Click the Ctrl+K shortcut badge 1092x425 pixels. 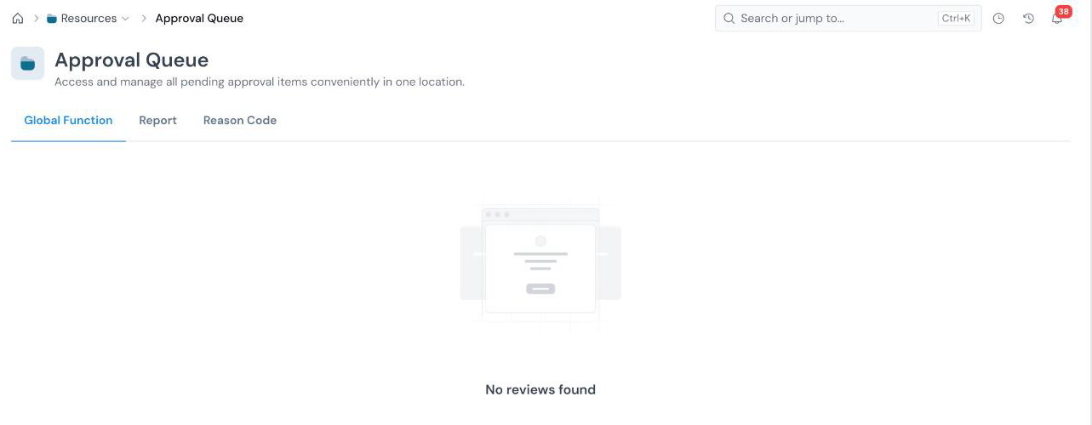pyautogui.click(x=957, y=18)
